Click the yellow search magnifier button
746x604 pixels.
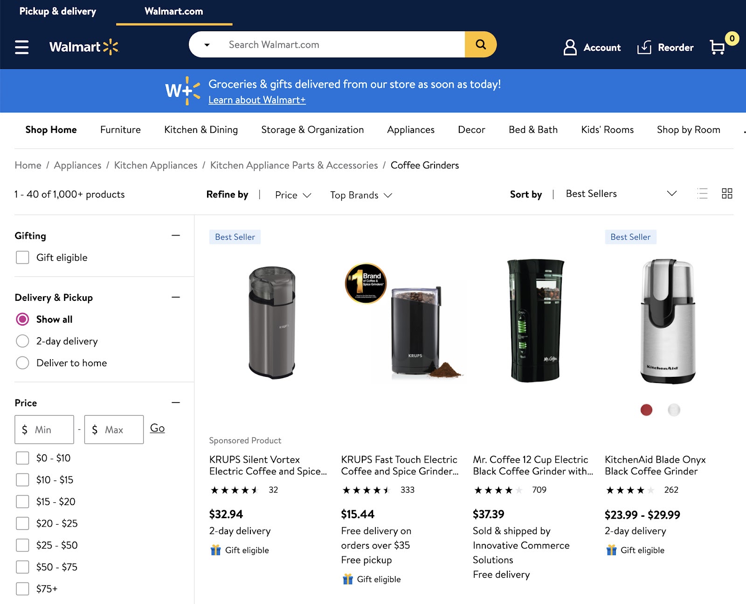481,44
